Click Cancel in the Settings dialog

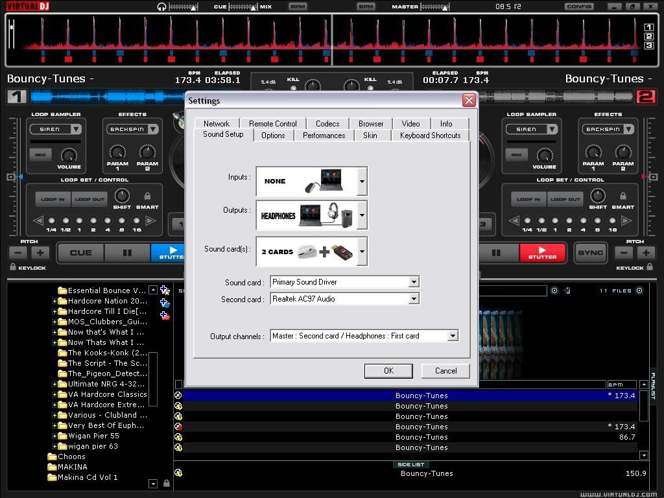tap(446, 371)
